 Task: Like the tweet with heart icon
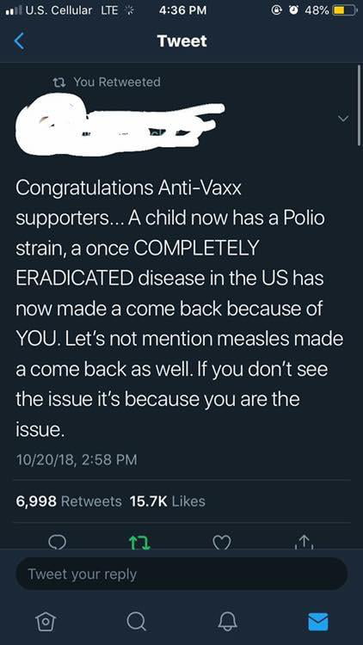coord(222,543)
